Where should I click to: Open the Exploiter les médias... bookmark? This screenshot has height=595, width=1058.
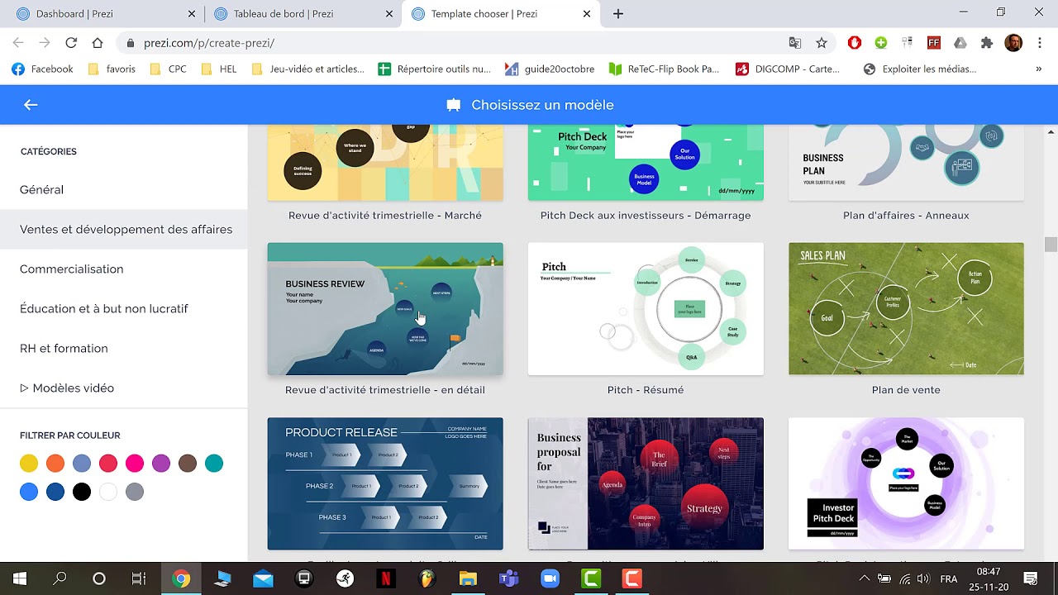[x=920, y=69]
